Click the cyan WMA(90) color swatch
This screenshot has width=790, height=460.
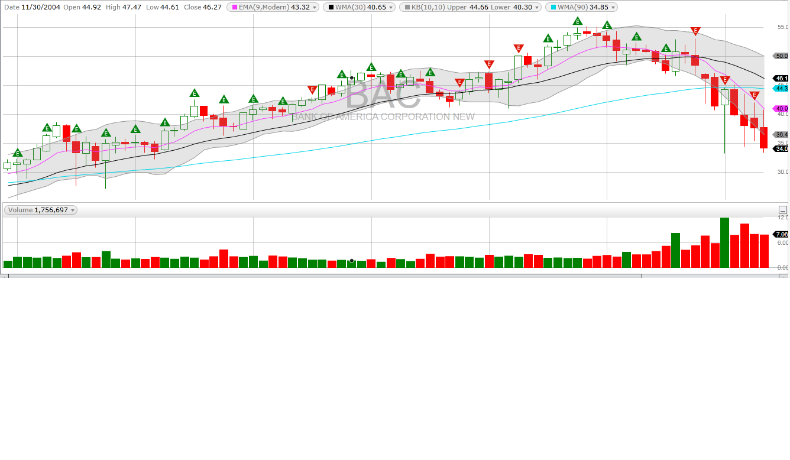click(x=552, y=8)
